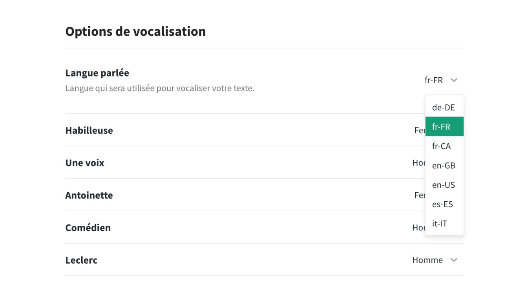This screenshot has width=526, height=288.
Task: Click the highlighted fr-FR option
Action: point(440,126)
